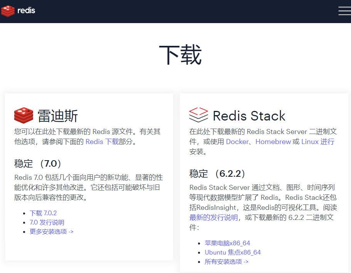Expand 更多安装选项 for more install options

(51, 231)
